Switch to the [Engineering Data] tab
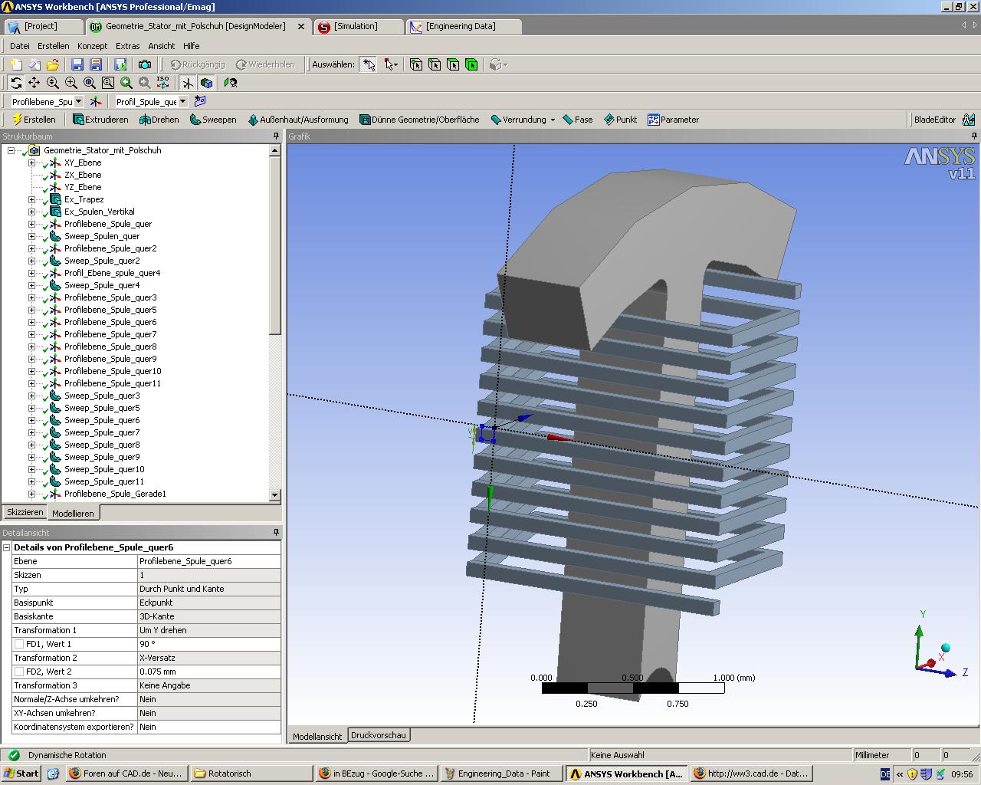 coord(463,26)
